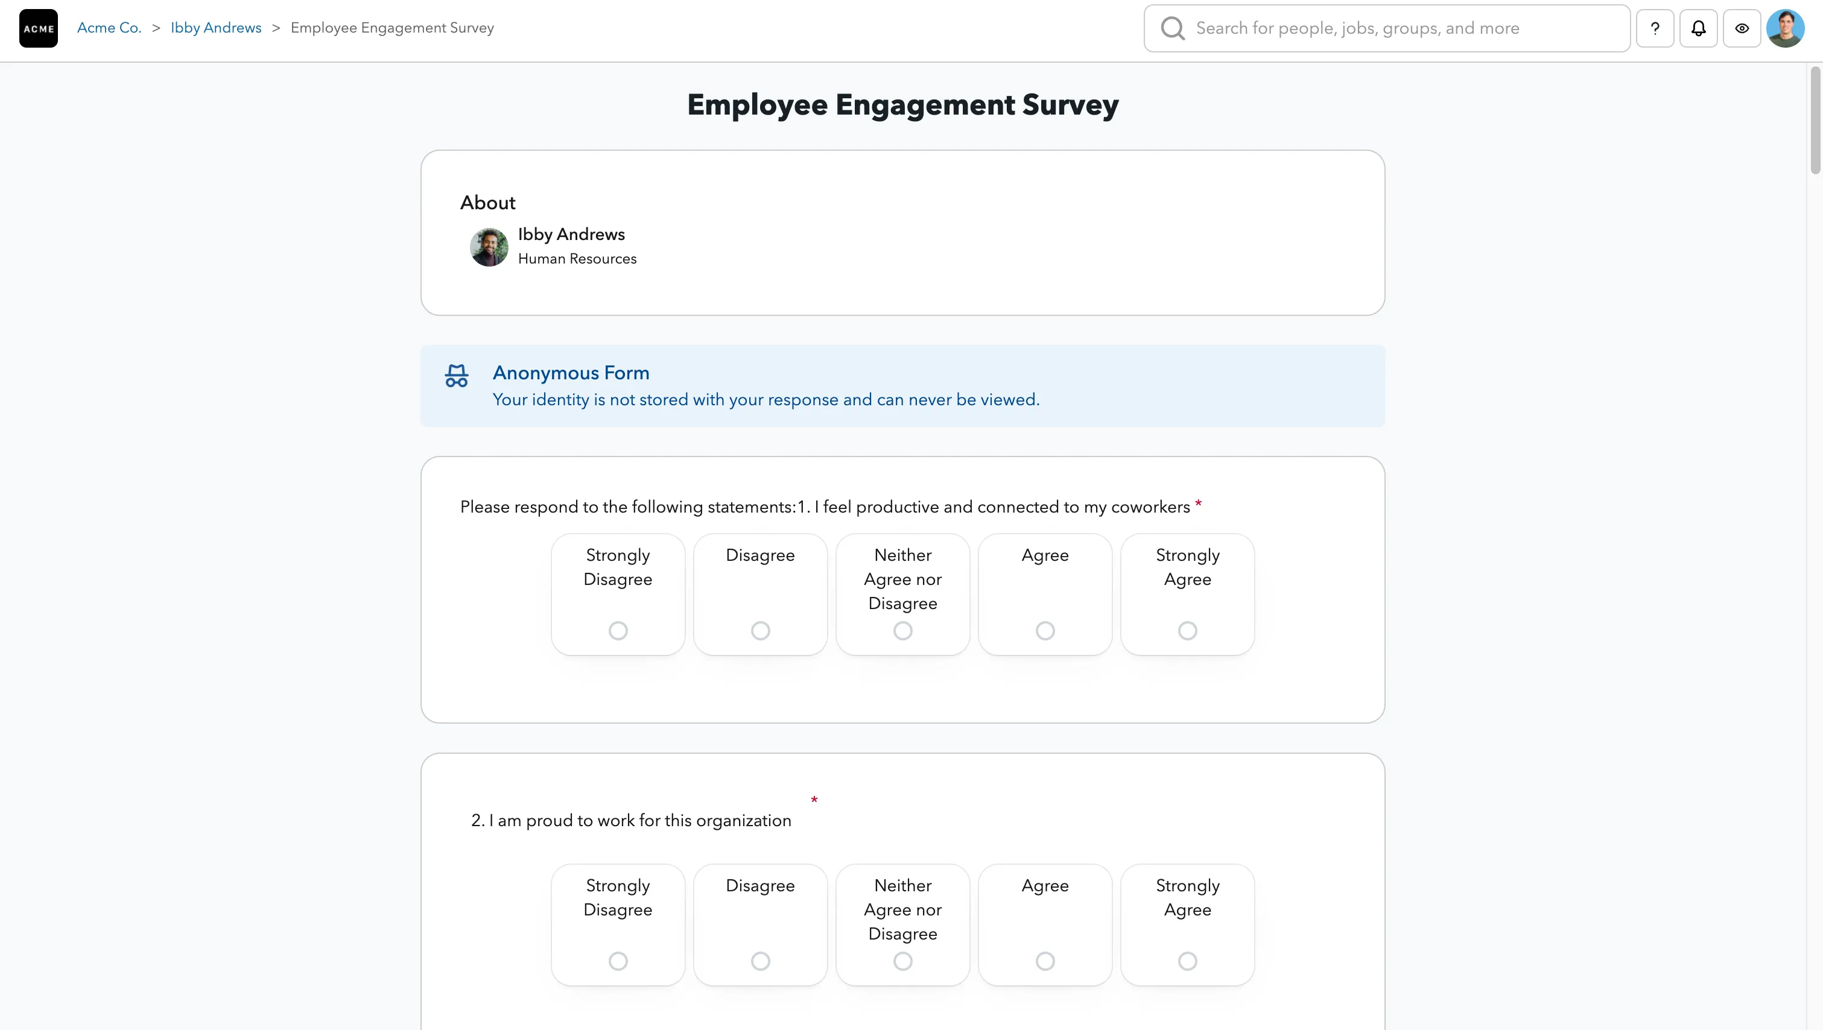Select Strongly Agree for coworkers statement

pyautogui.click(x=1187, y=594)
